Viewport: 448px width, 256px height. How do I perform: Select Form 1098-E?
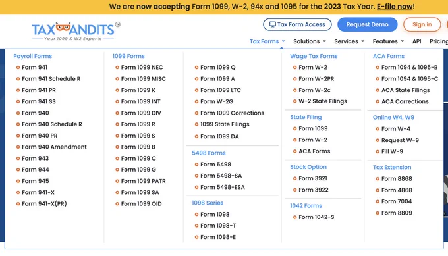click(x=218, y=237)
